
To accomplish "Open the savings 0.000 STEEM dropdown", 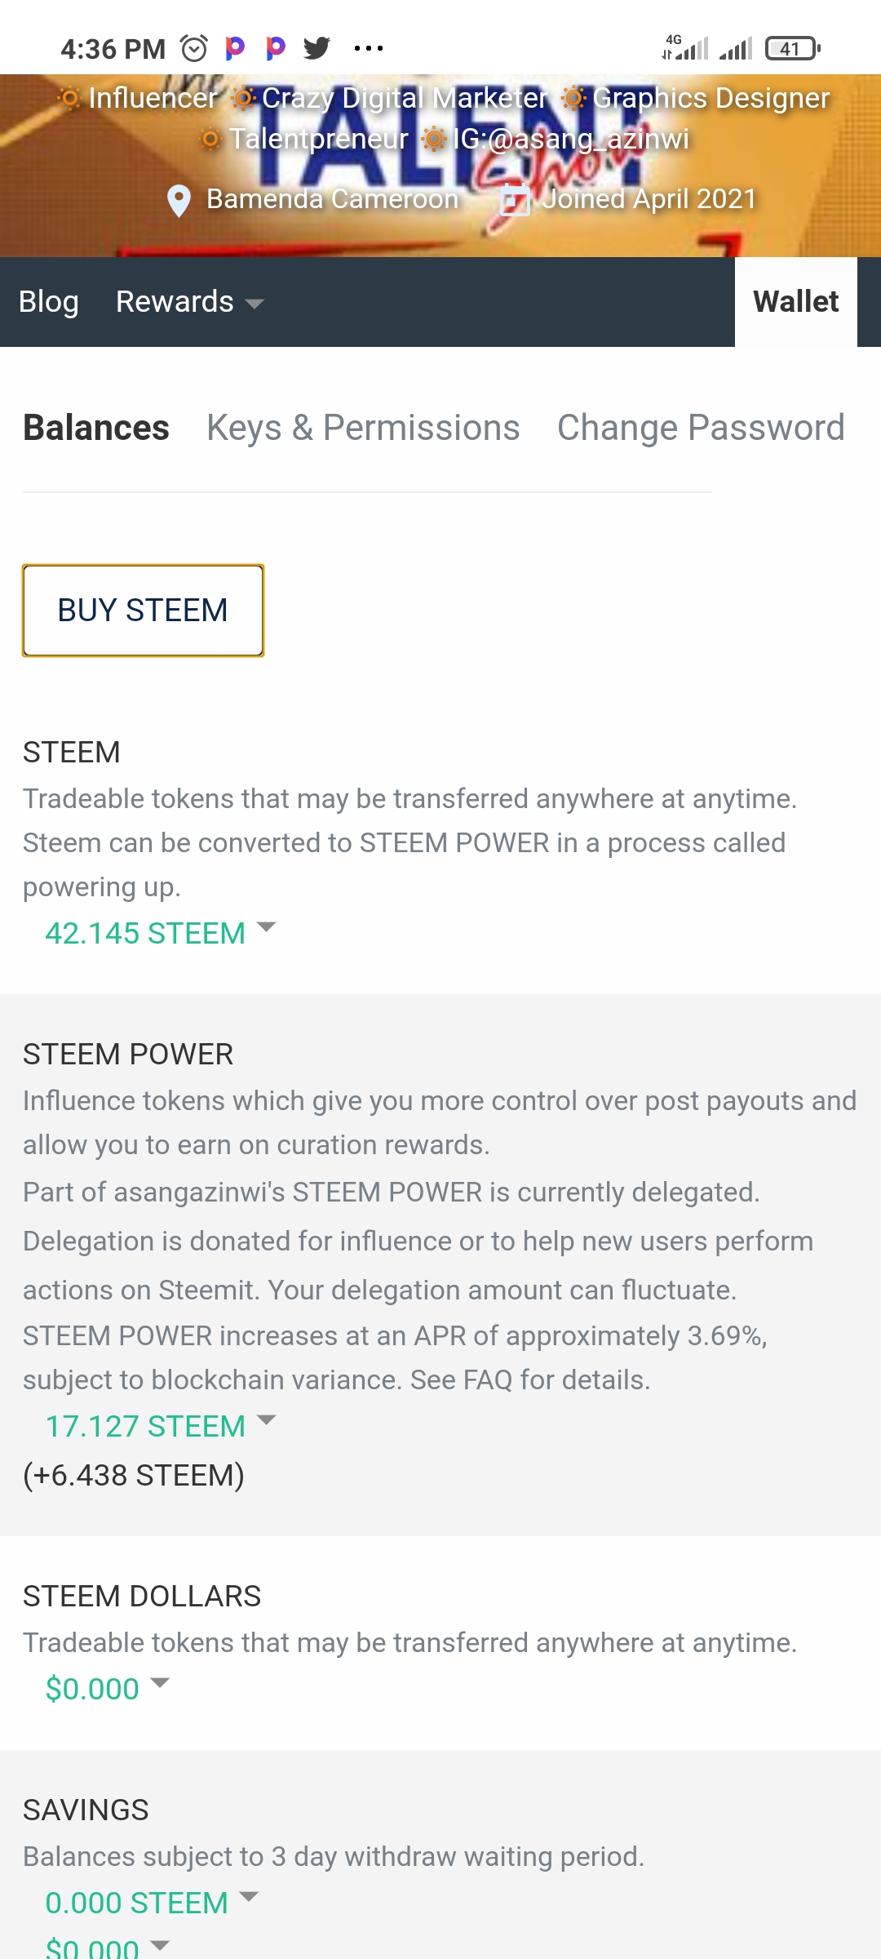I will [151, 1903].
